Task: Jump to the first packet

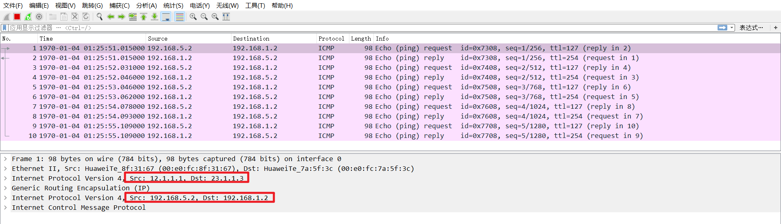Action: click(144, 17)
